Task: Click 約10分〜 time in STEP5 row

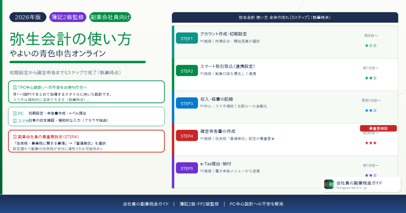Action: tap(371, 165)
